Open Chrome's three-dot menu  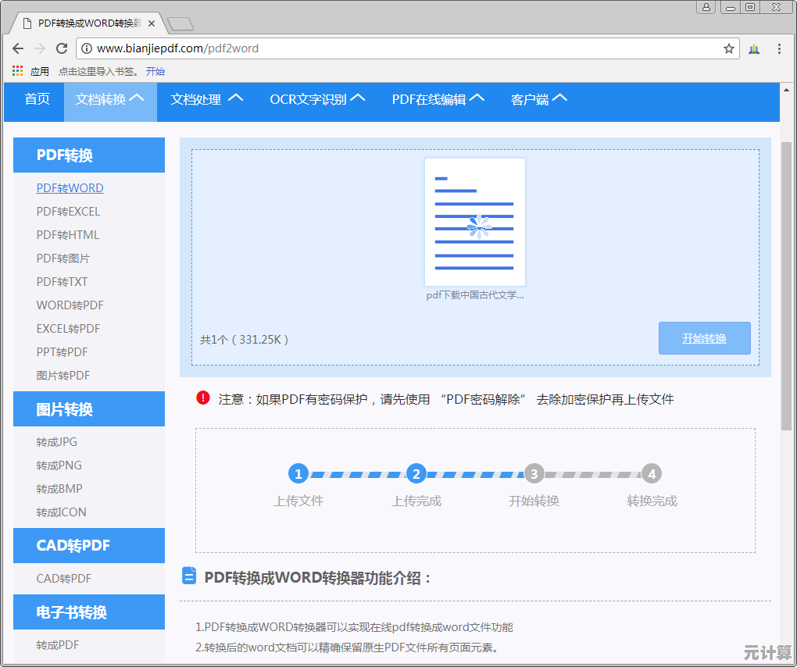779,48
